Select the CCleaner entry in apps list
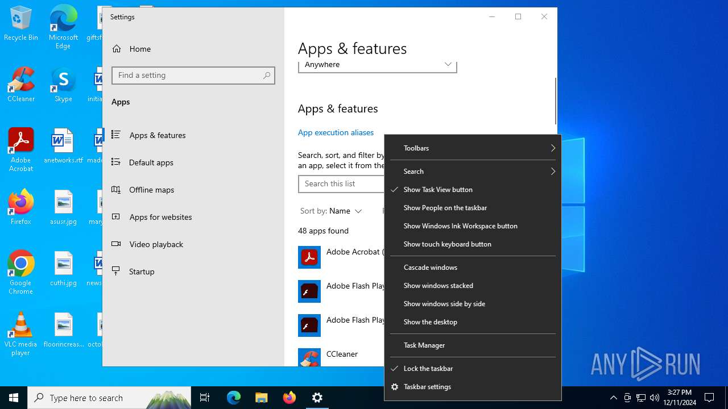The width and height of the screenshot is (728, 409). 341,357
